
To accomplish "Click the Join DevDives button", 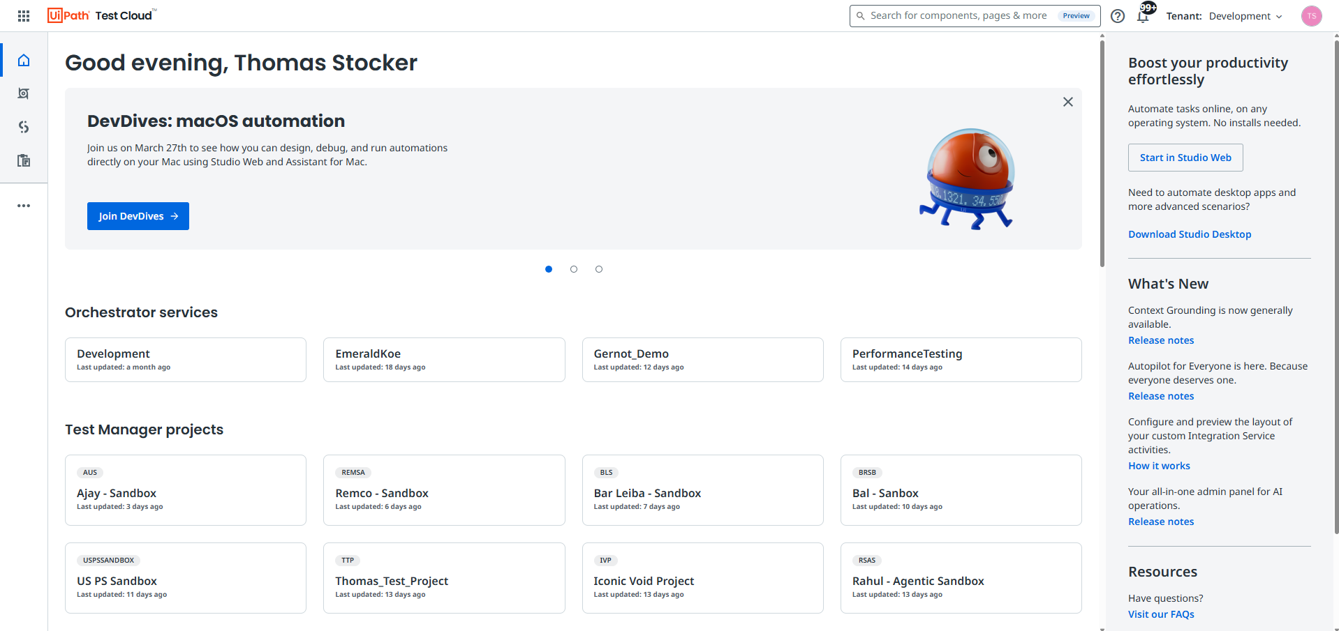I will coord(138,216).
